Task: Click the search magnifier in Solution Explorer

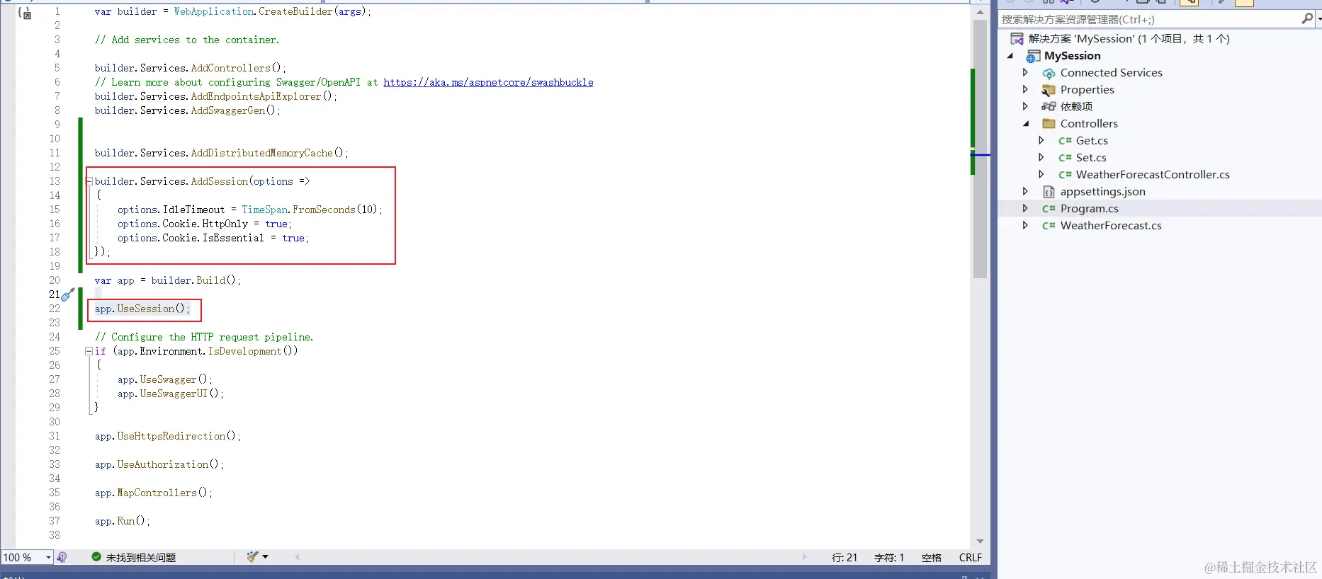Action: pyautogui.click(x=1307, y=19)
